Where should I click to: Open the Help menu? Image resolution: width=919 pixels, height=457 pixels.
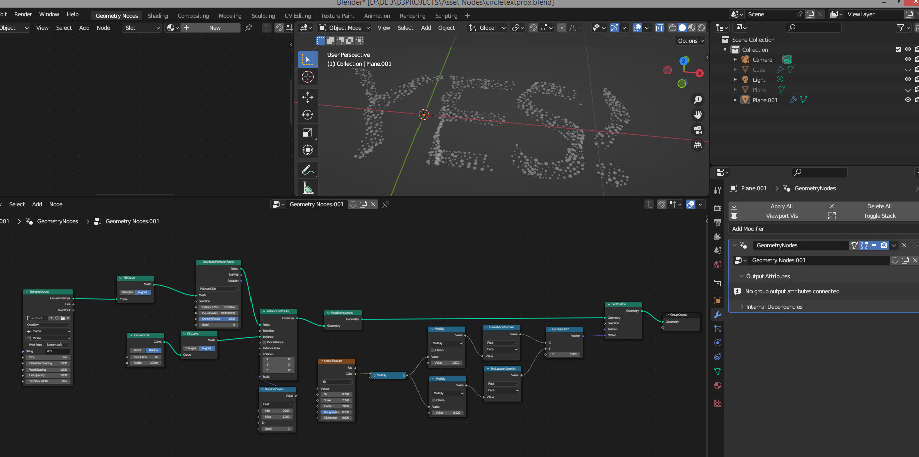[73, 14]
